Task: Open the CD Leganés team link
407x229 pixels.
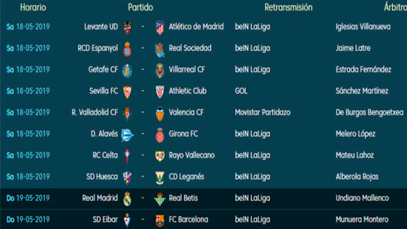Action: (x=187, y=177)
